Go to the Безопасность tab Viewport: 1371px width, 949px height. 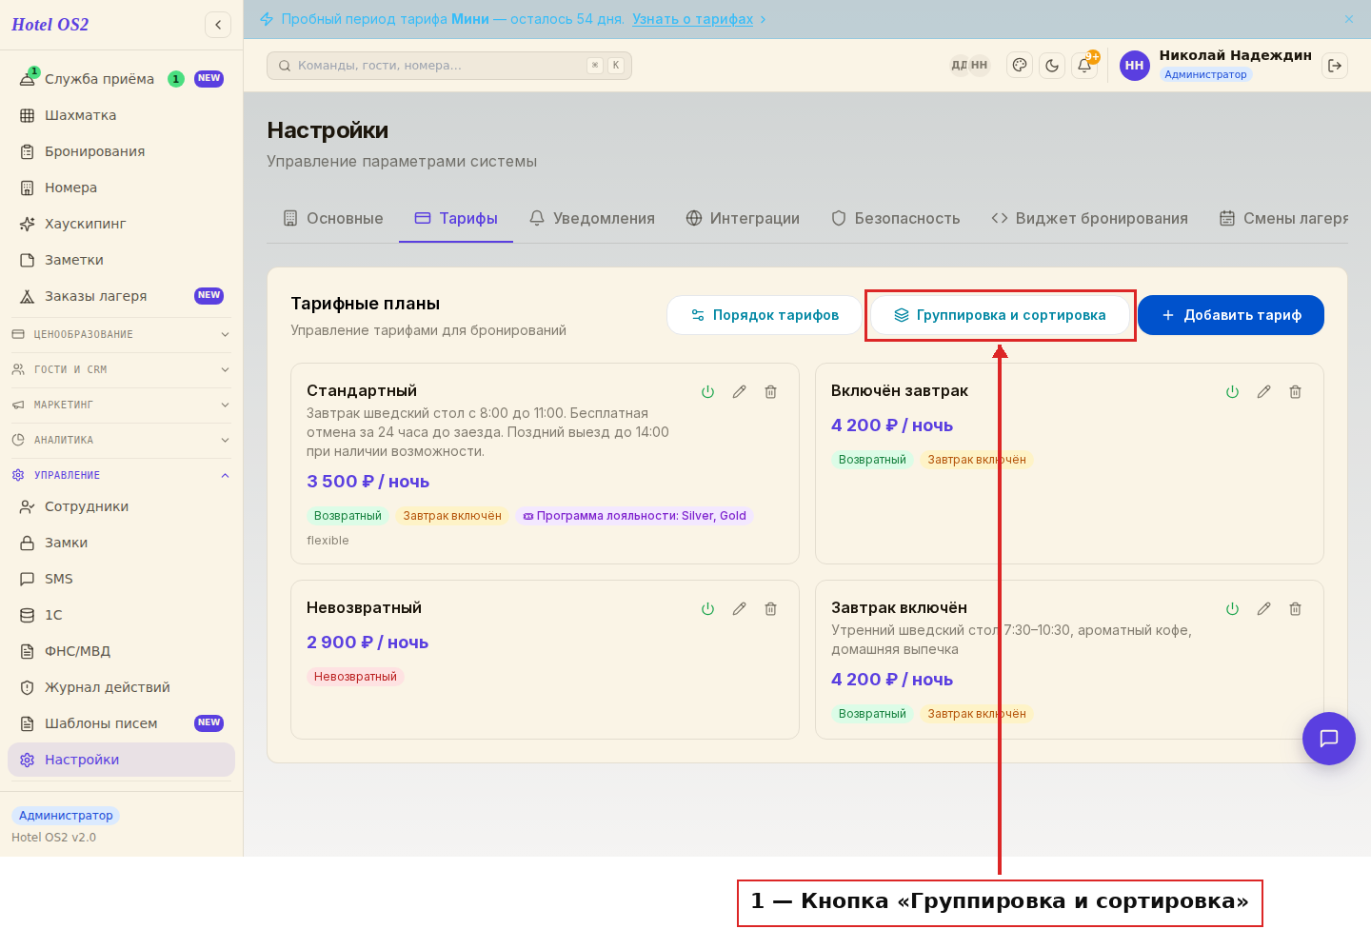[x=896, y=219]
